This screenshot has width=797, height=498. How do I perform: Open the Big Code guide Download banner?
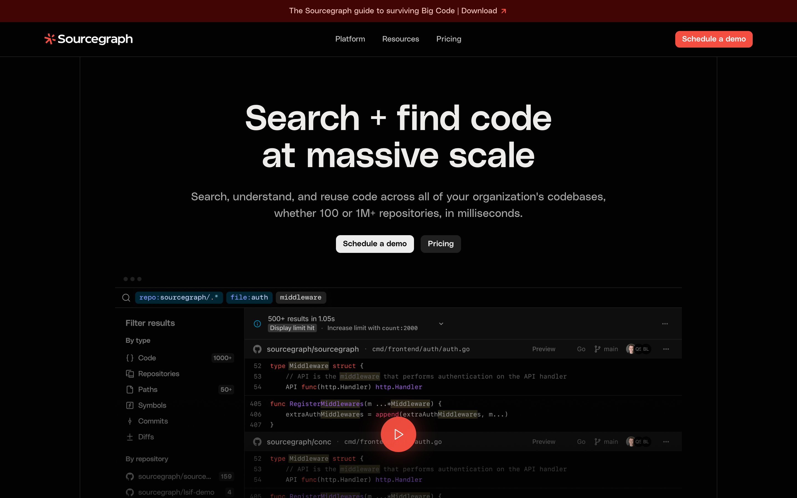(x=398, y=11)
